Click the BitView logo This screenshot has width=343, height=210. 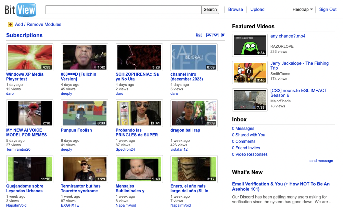[x=21, y=10]
